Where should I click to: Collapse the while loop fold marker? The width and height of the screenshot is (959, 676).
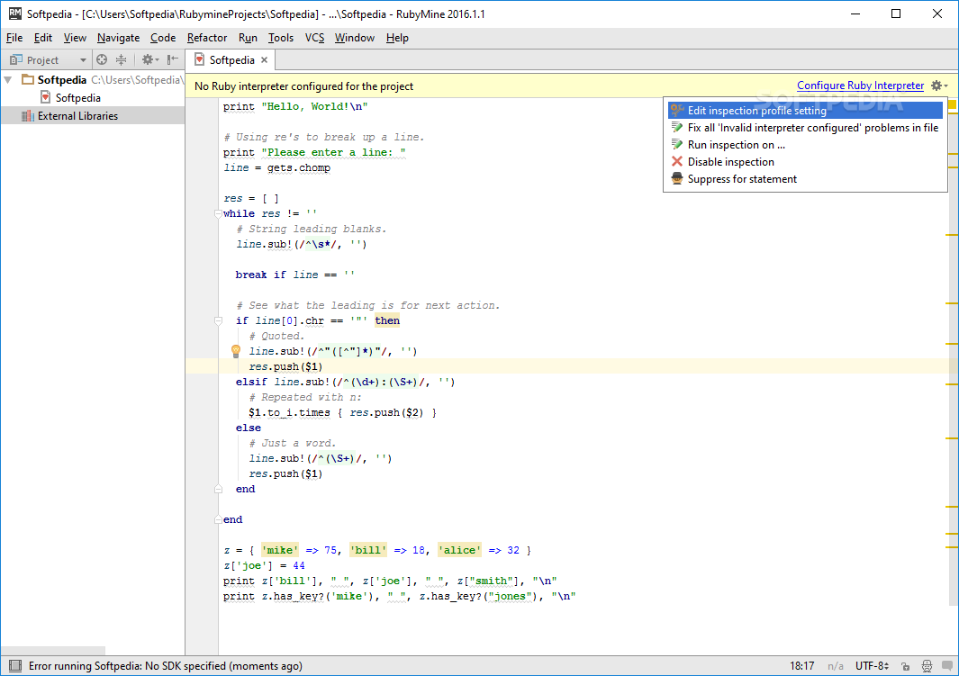coord(218,214)
